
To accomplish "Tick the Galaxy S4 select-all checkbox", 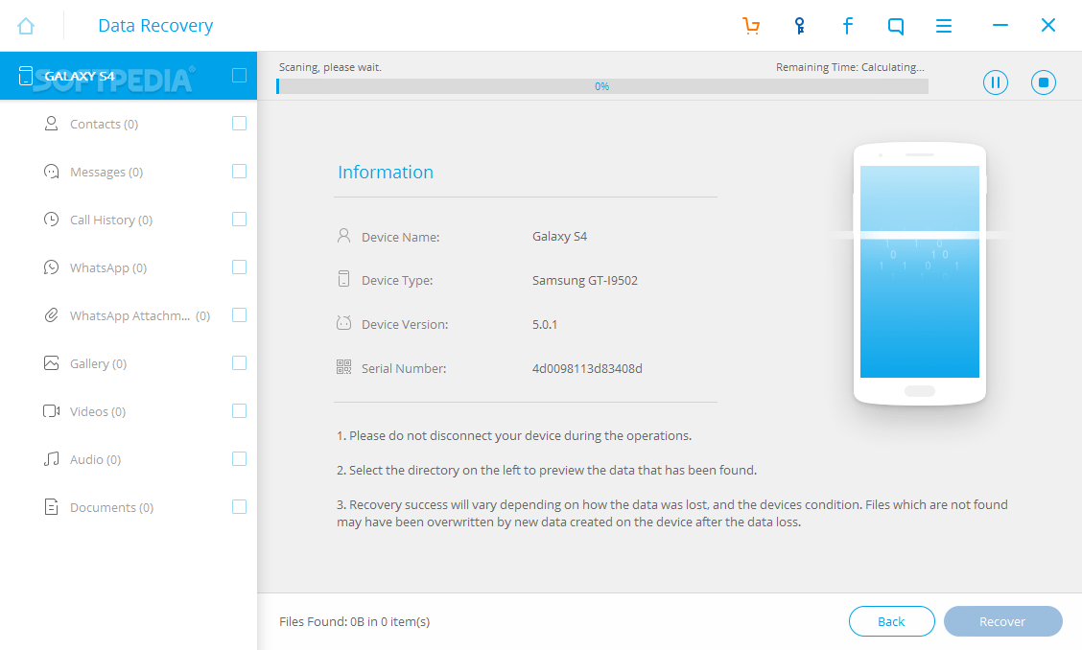I will click(x=240, y=75).
